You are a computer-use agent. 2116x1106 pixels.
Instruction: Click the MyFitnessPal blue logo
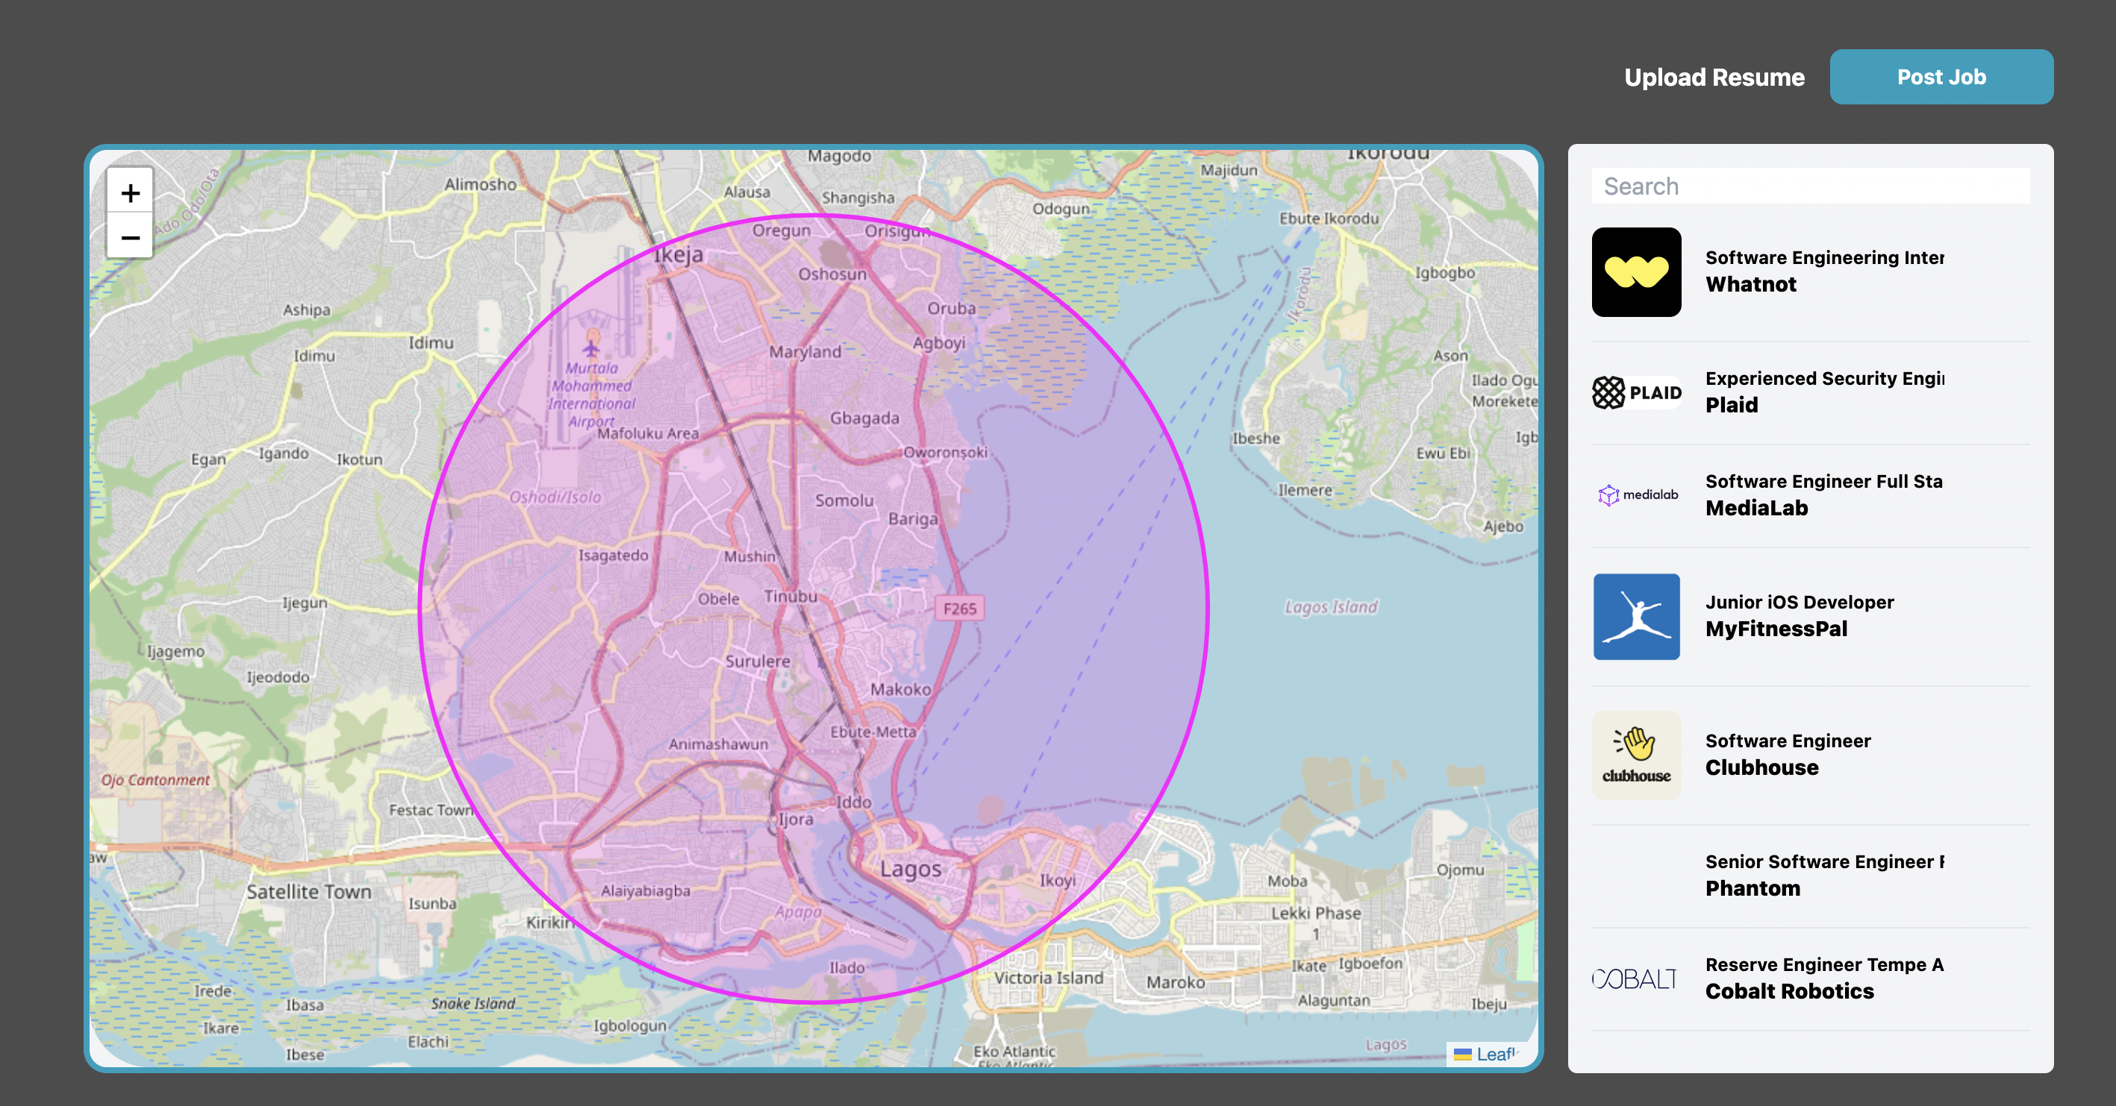(1635, 616)
